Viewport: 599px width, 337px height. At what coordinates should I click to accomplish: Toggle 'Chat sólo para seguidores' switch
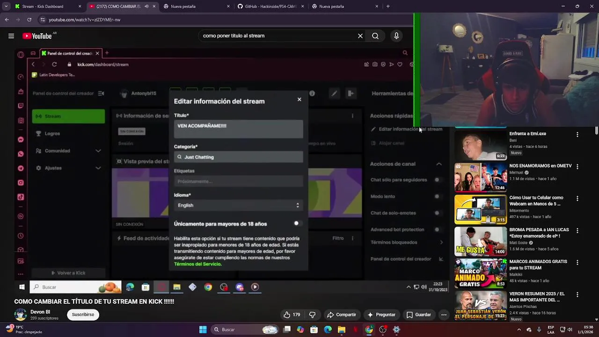438,180
